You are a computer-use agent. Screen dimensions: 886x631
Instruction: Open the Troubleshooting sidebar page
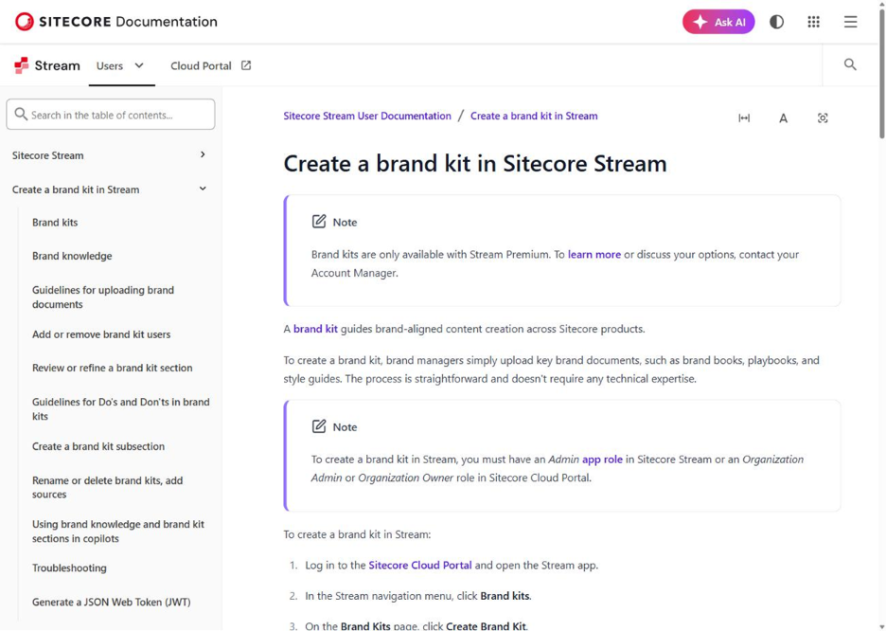point(69,568)
